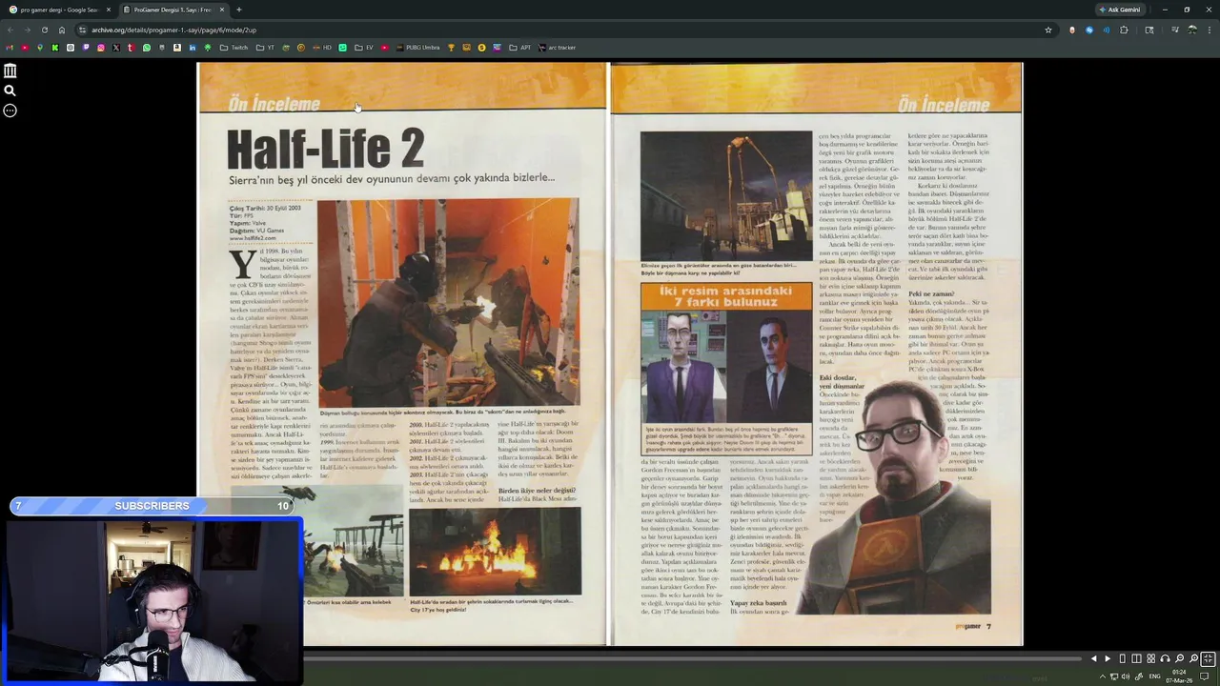Viewport: 1220px width, 686px height.
Task: Reload the current page
Action: 44,30
